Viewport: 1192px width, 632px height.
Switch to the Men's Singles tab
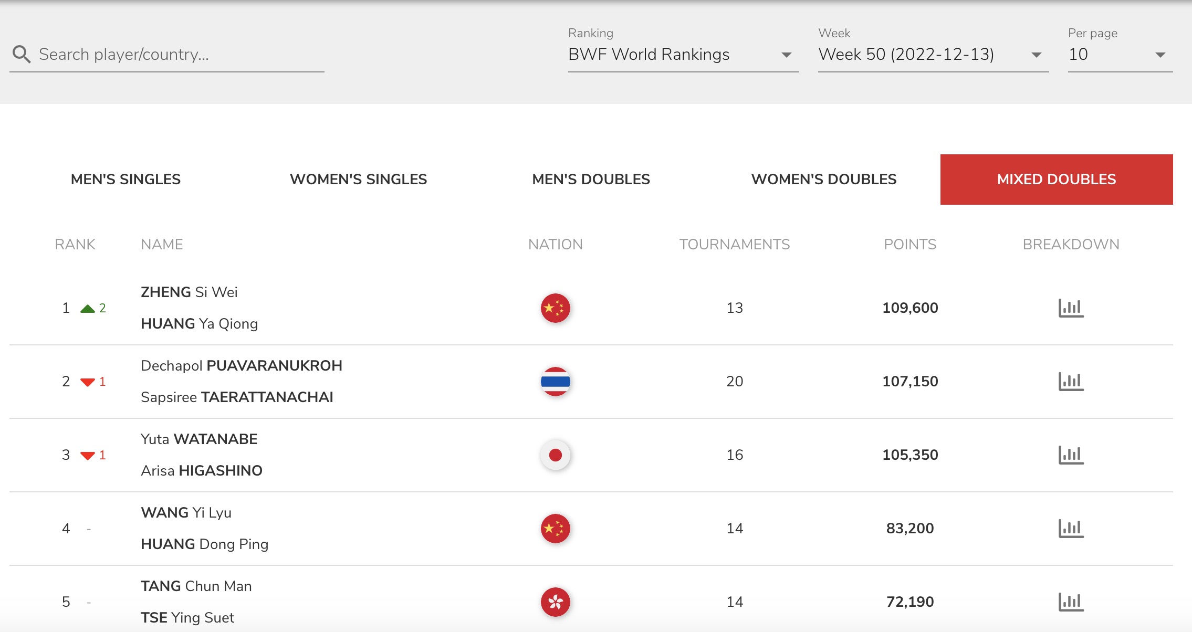click(126, 180)
